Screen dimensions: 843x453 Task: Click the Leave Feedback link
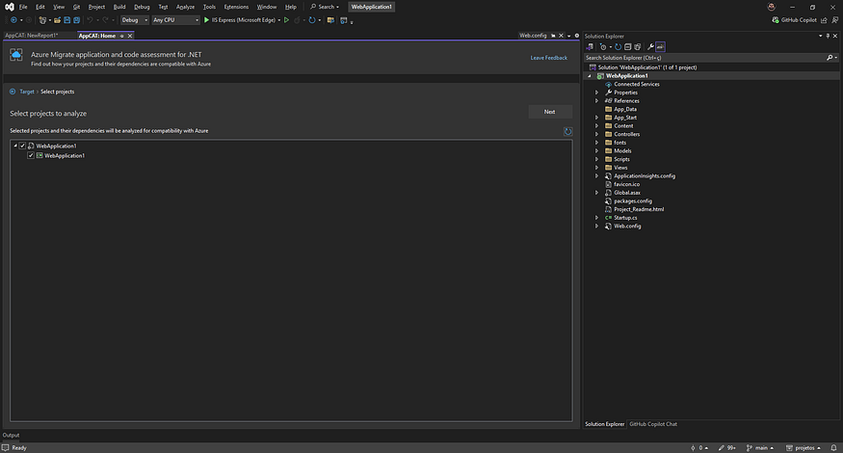(549, 58)
